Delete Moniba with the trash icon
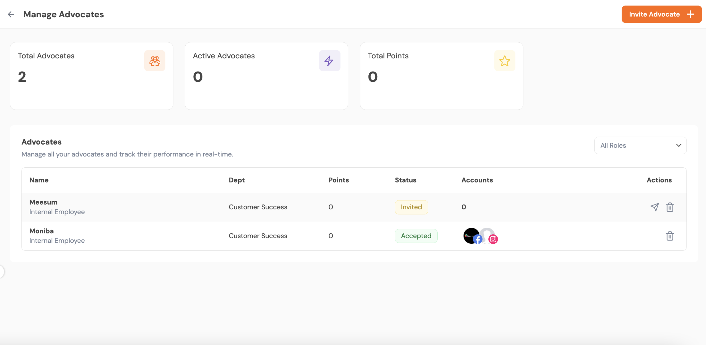This screenshot has height=345, width=706. pyautogui.click(x=670, y=236)
